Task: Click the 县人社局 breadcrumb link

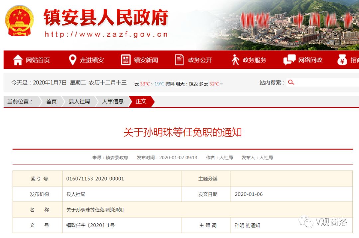Action: [x=80, y=102]
